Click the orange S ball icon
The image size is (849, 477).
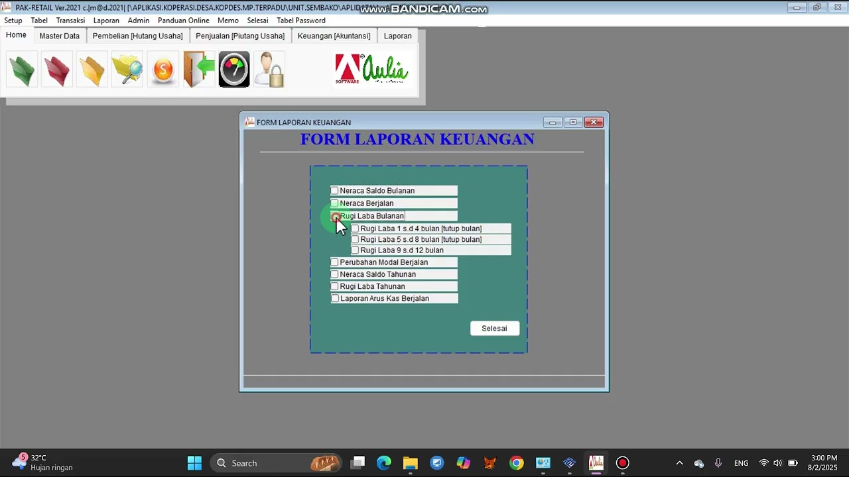point(163,70)
